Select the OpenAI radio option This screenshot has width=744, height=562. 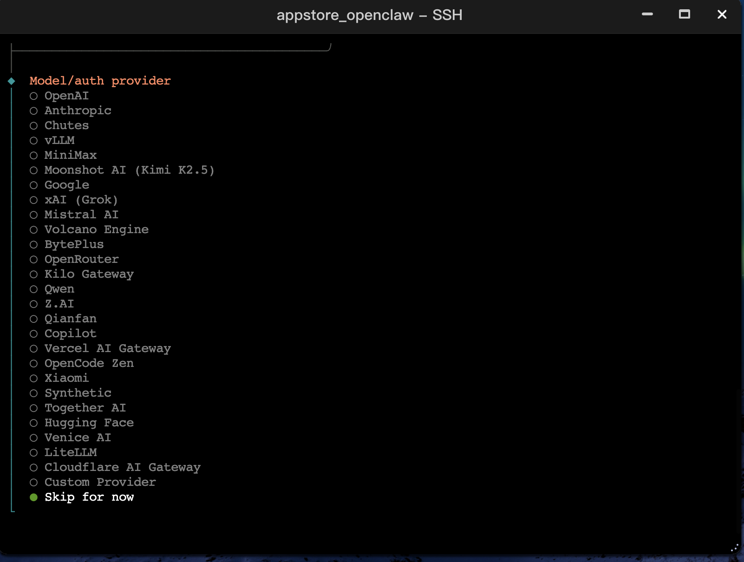click(66, 96)
